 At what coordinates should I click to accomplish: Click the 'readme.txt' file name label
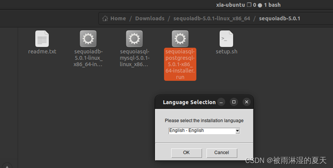tap(42, 52)
